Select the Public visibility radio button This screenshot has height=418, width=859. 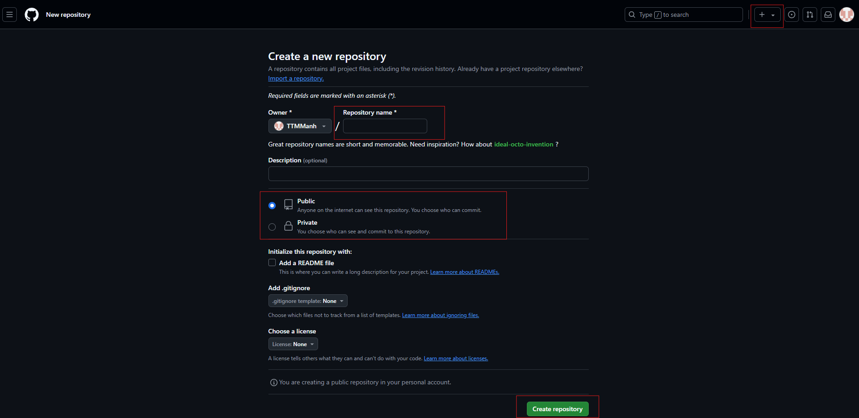coord(272,206)
